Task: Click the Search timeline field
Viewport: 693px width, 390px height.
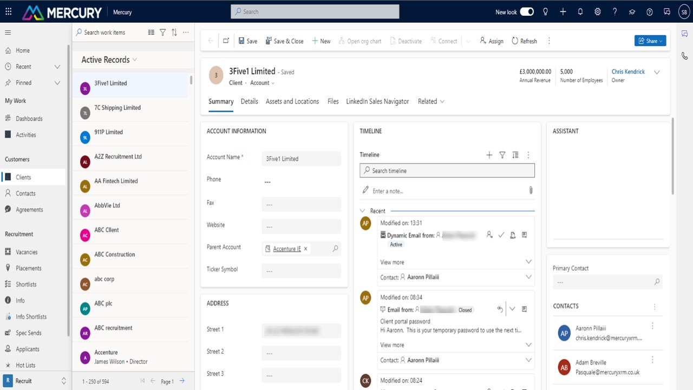Action: 447,171
